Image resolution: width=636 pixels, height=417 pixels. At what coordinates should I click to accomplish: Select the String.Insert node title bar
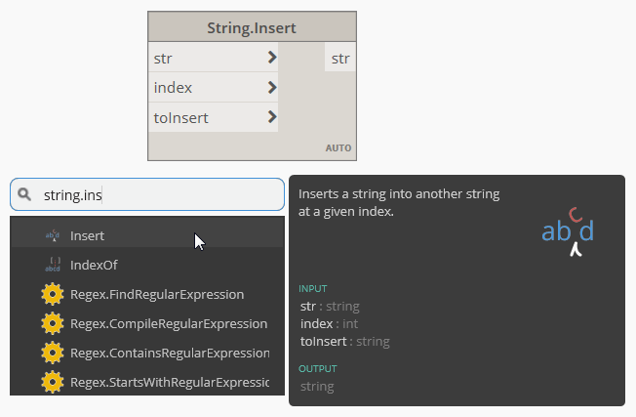(x=252, y=27)
